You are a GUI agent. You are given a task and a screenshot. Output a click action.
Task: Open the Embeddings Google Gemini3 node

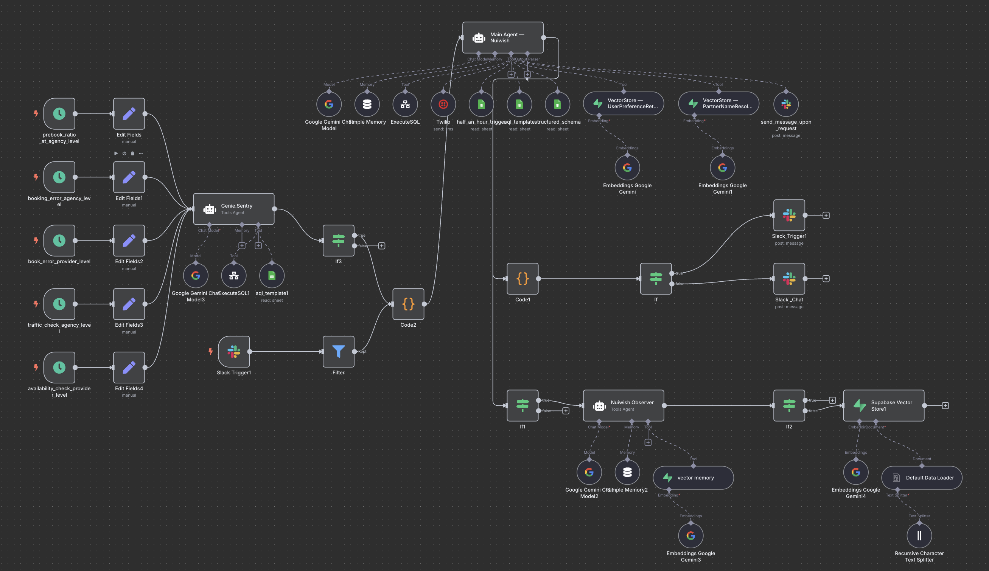(x=691, y=535)
